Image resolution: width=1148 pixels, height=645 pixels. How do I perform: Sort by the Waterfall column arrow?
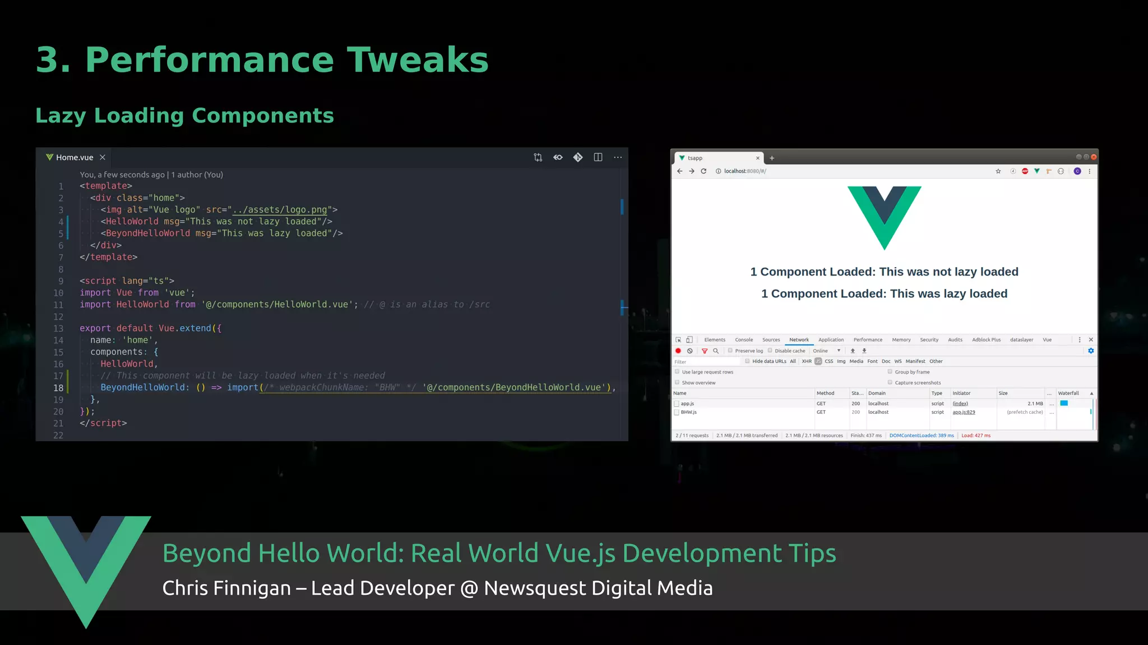pos(1091,393)
